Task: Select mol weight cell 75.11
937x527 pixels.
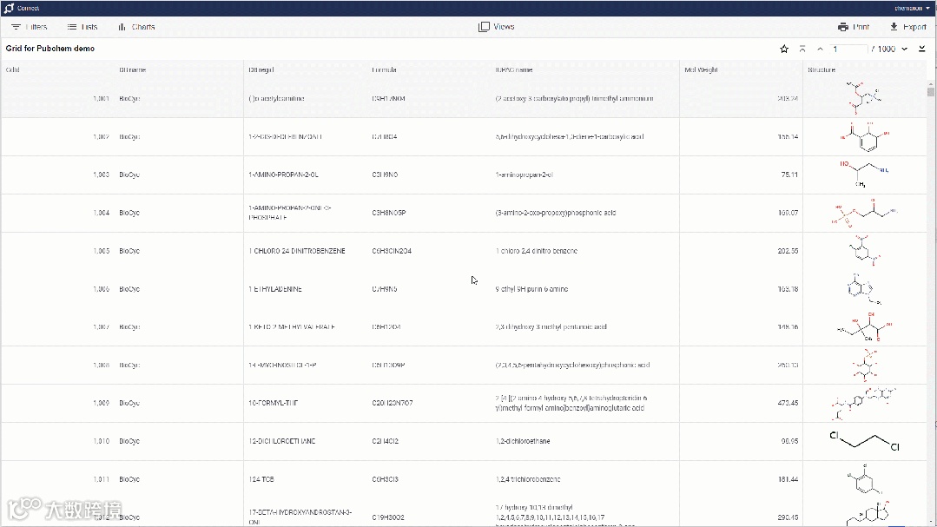Action: [x=789, y=175]
